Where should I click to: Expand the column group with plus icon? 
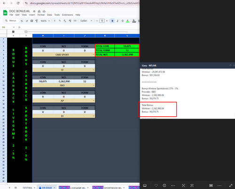click(13, 32)
